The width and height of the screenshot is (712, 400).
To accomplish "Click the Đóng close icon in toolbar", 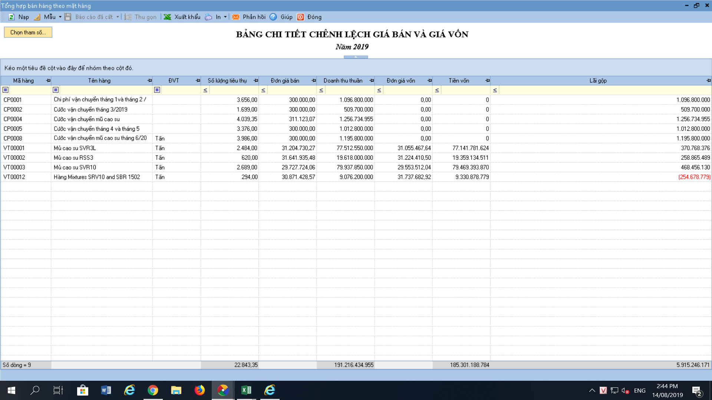I will (301, 17).
